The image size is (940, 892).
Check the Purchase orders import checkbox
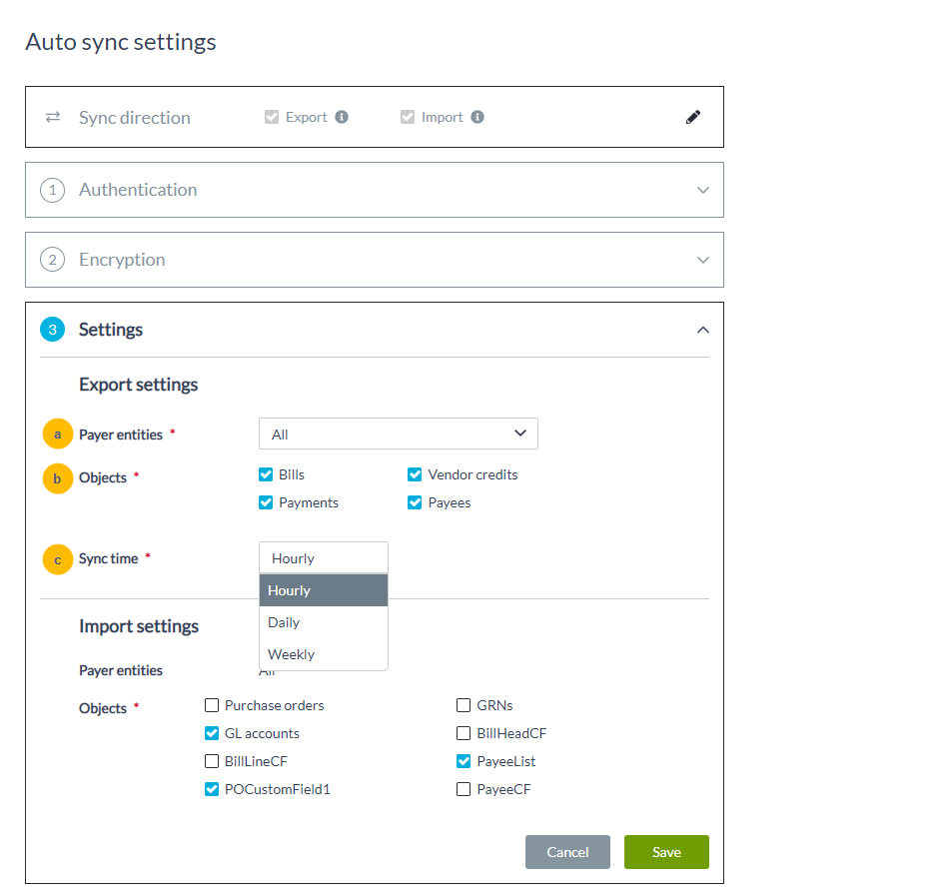point(212,705)
